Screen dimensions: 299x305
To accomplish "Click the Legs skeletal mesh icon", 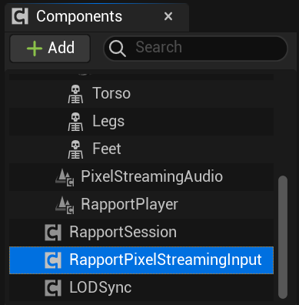I will [x=75, y=122].
